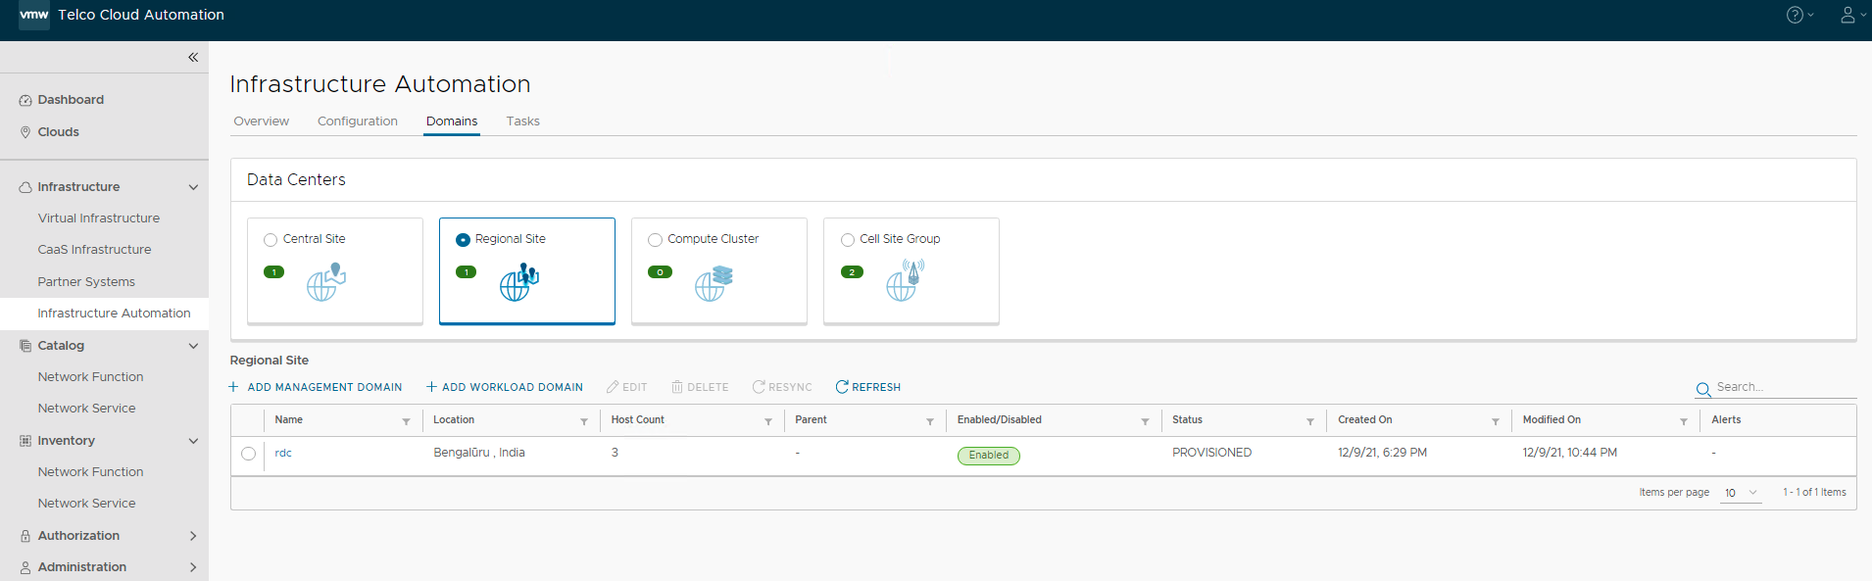This screenshot has width=1872, height=581.
Task: Select the rdc row radio button
Action: coord(248,454)
